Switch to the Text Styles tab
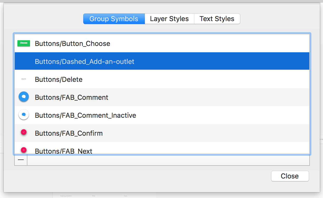Screen dimensions: 323x198 [217, 19]
